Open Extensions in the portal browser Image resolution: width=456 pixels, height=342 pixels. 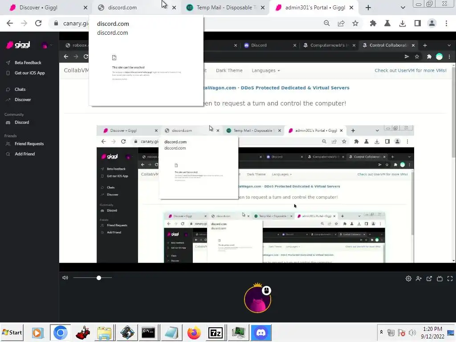click(x=429, y=57)
